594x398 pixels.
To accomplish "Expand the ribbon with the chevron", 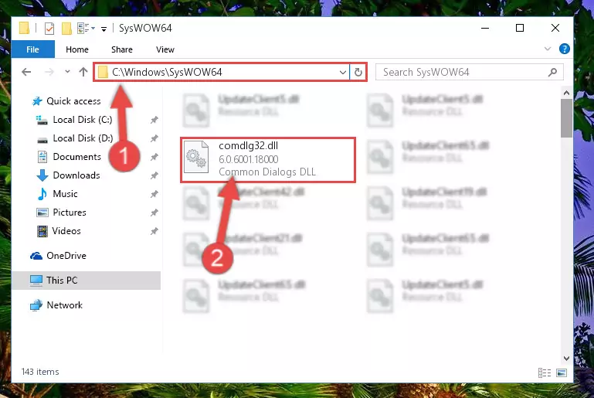I will pyautogui.click(x=548, y=49).
